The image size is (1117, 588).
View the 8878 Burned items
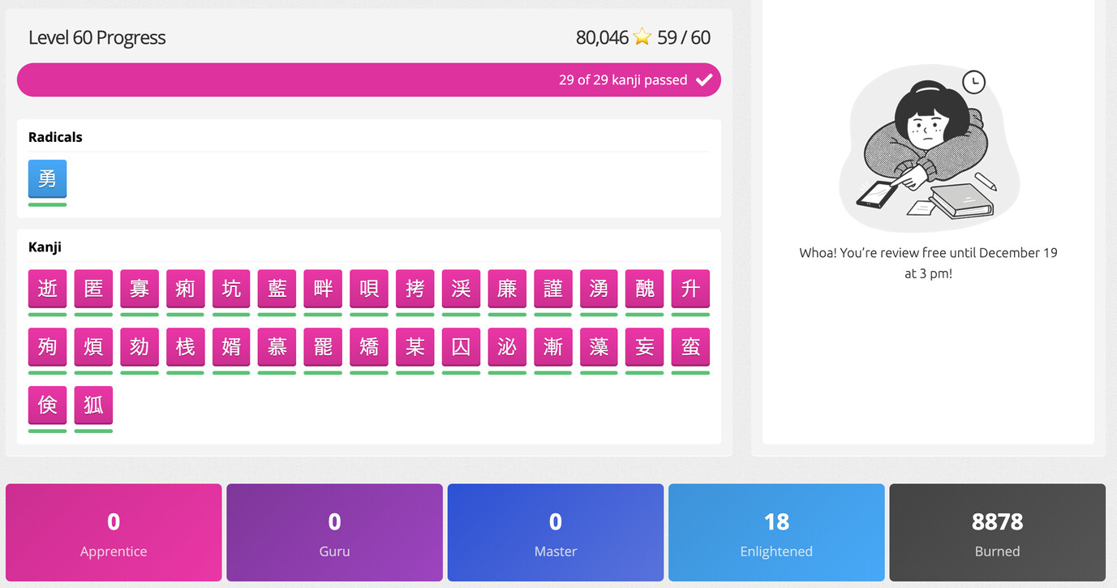(997, 533)
